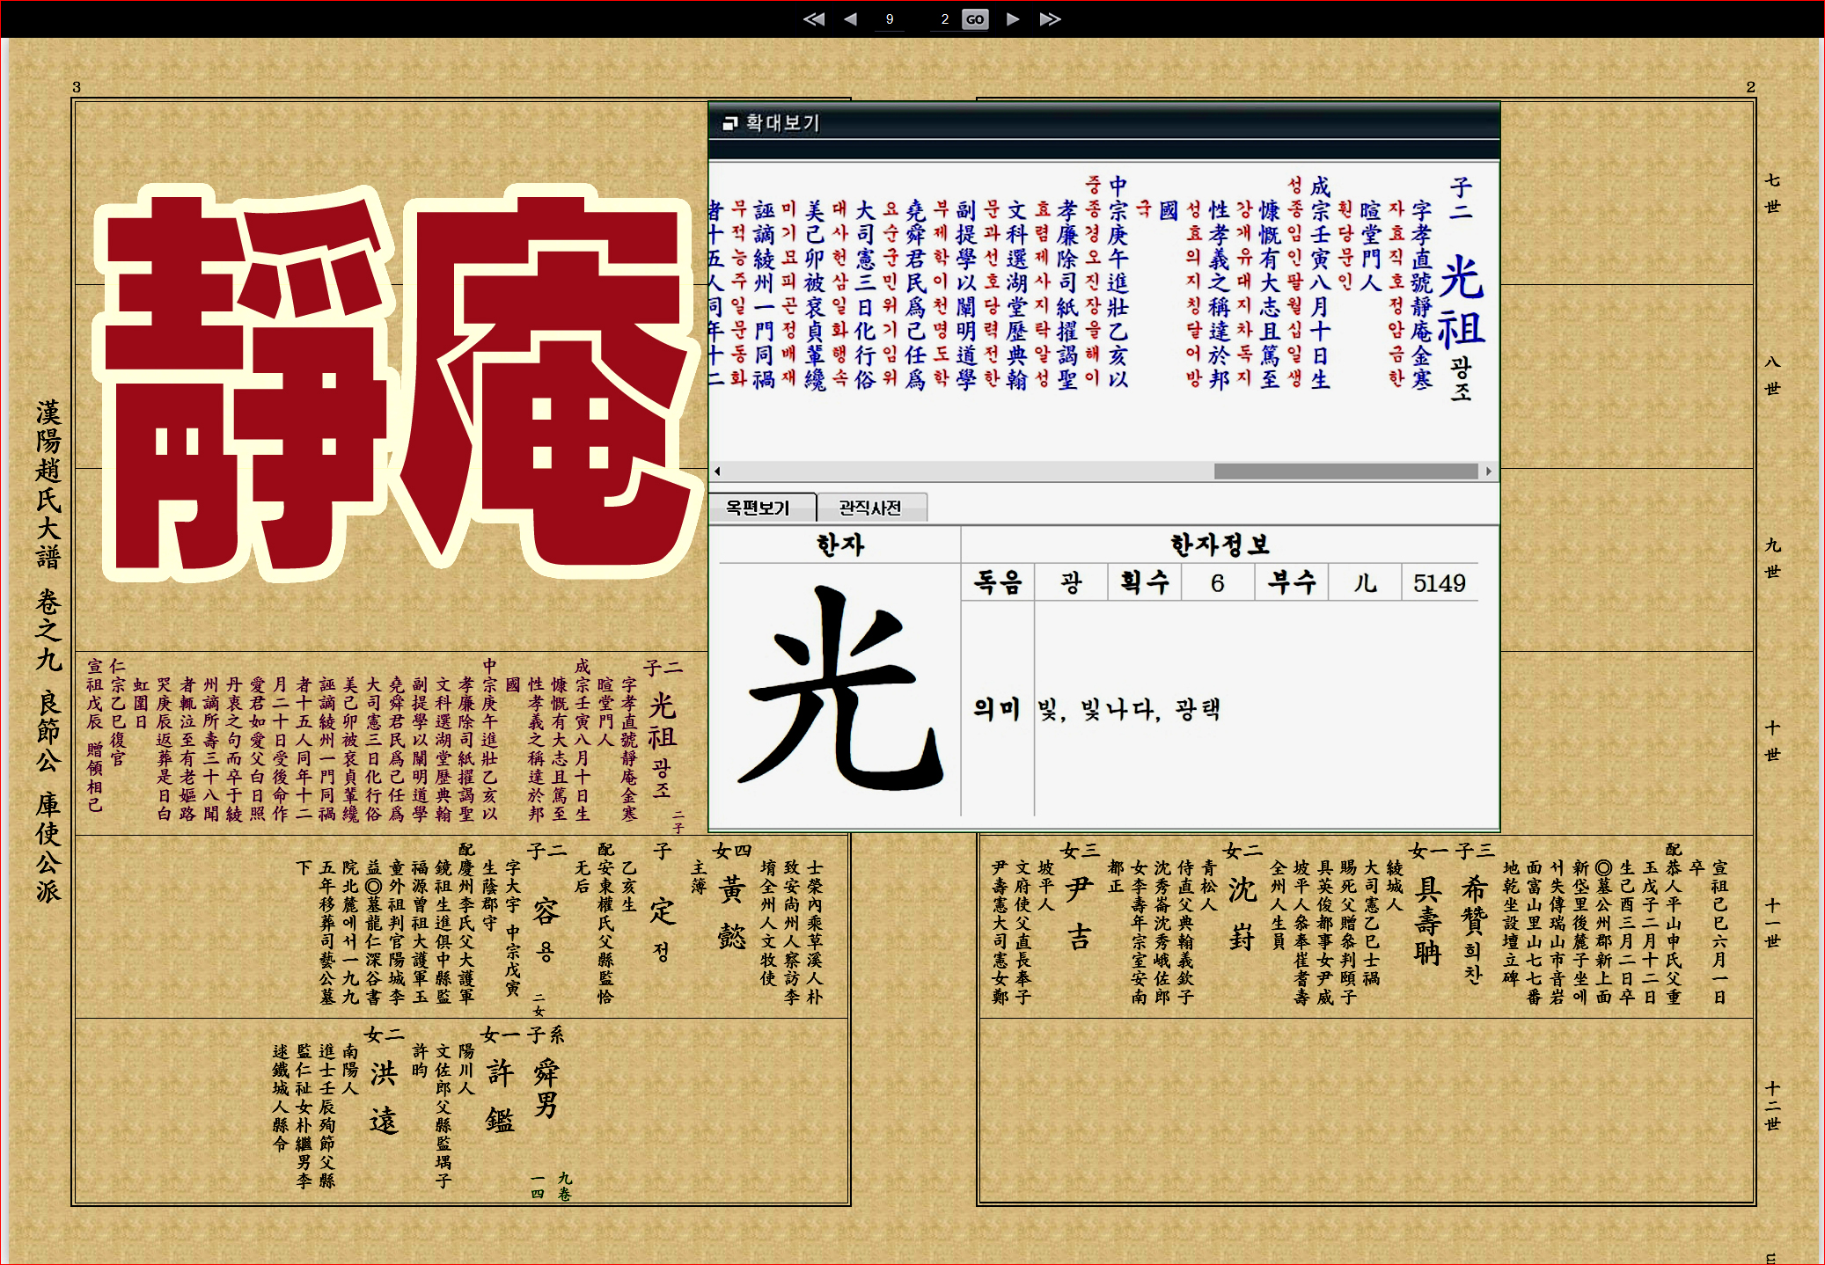The width and height of the screenshot is (1825, 1265).
Task: Go to the first page with the double-left arrow
Action: pyautogui.click(x=814, y=19)
